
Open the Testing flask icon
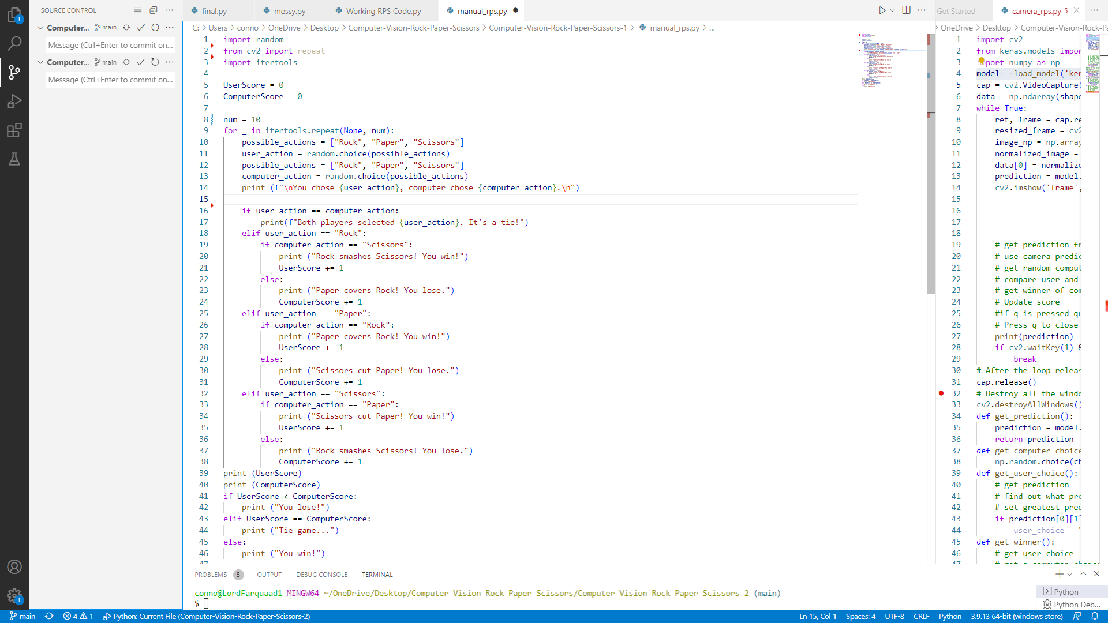click(14, 159)
